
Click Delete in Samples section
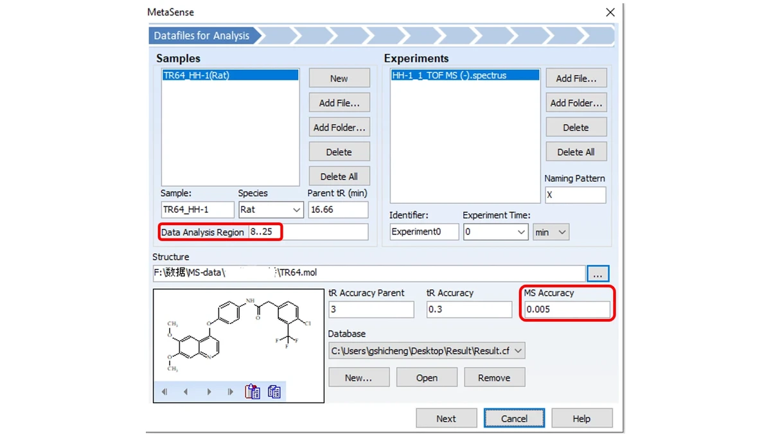[339, 152]
